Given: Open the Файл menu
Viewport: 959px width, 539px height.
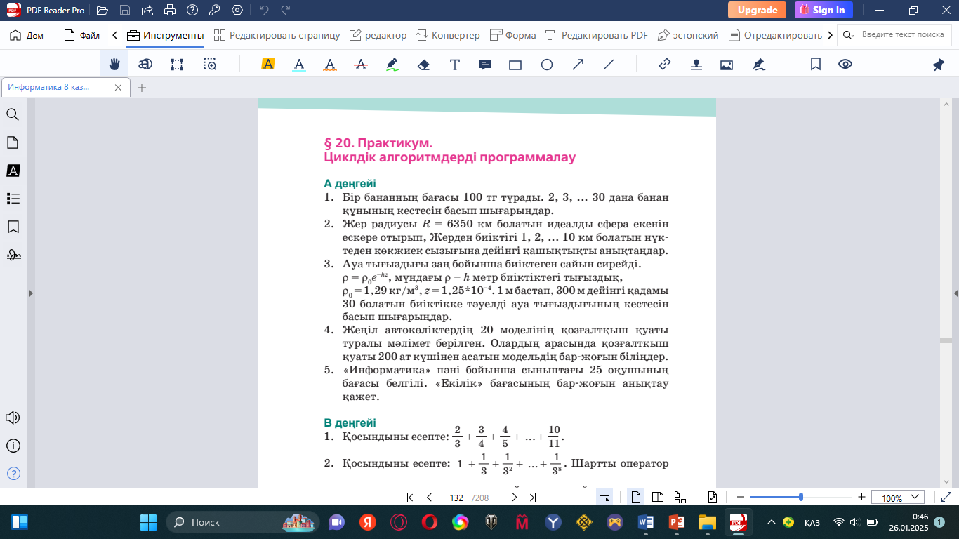Looking at the screenshot, I should click(82, 35).
